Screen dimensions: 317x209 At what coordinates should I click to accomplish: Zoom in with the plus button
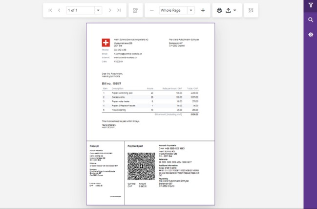(203, 10)
